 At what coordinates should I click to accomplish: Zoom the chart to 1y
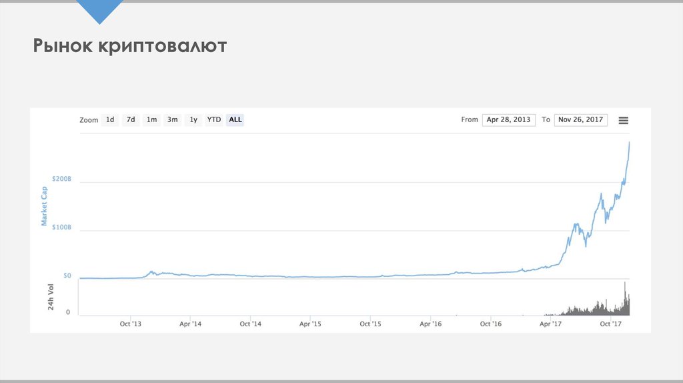tap(193, 120)
